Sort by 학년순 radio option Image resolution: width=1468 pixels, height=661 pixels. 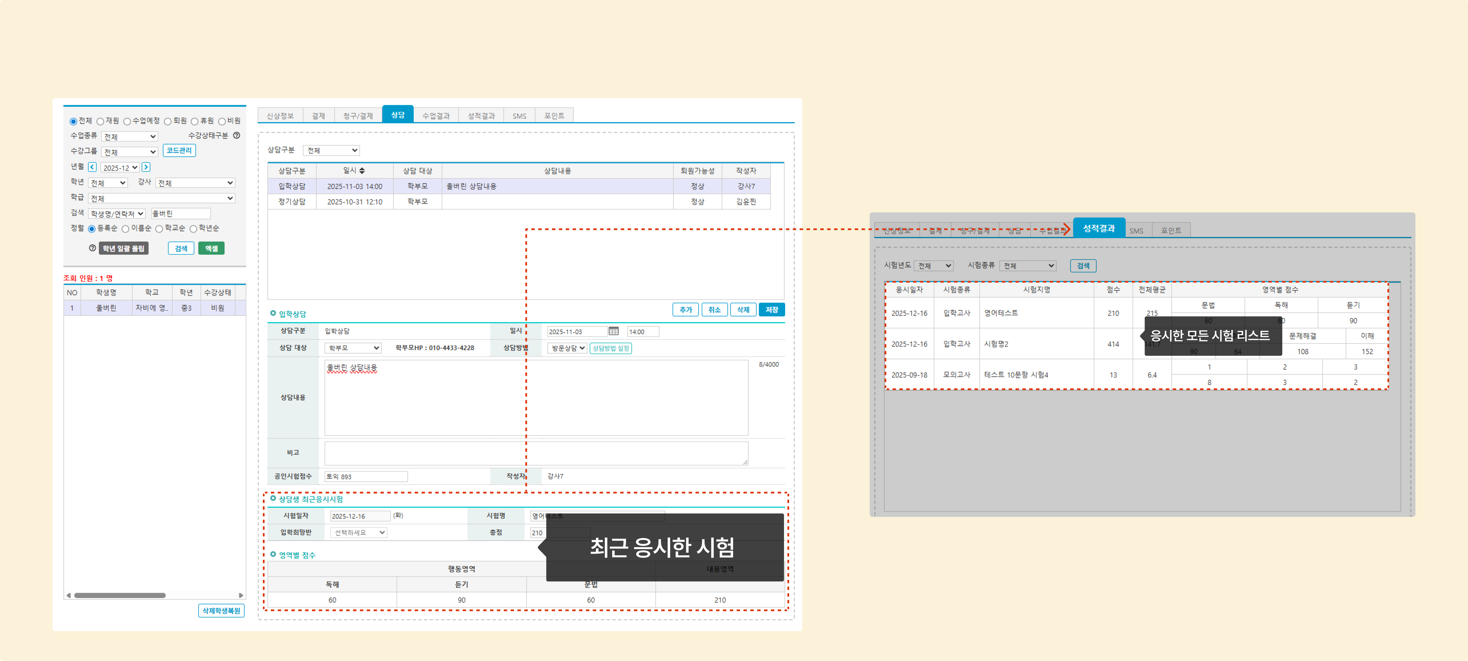point(193,229)
